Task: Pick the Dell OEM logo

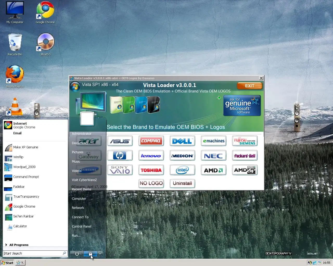Action: click(182, 141)
